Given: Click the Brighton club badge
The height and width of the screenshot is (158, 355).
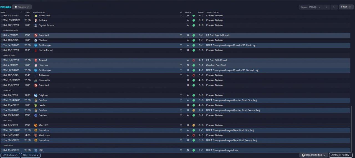Looking at the screenshot, I should click(x=35, y=95).
